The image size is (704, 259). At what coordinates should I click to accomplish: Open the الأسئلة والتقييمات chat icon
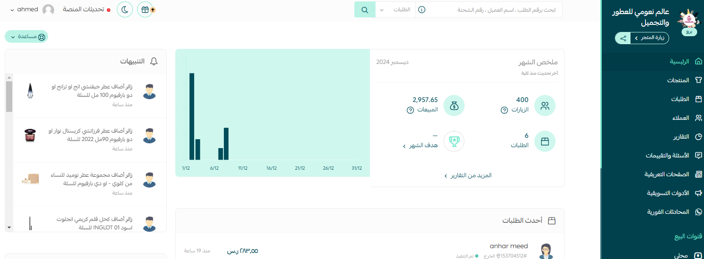click(698, 155)
